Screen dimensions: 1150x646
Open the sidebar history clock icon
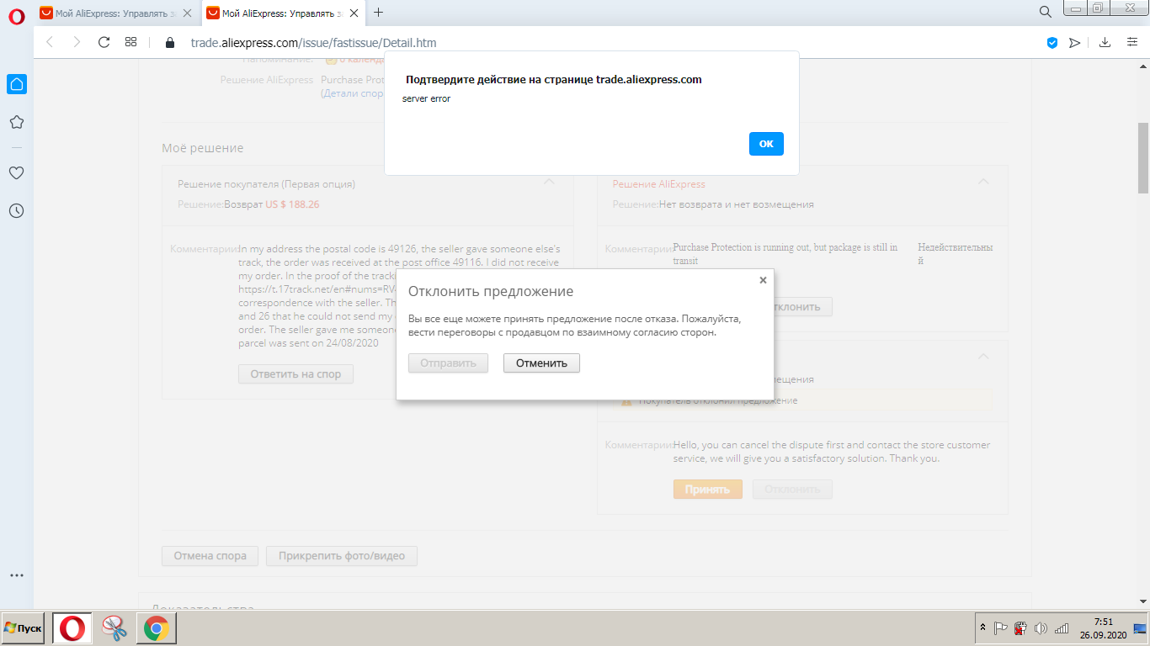tap(16, 211)
